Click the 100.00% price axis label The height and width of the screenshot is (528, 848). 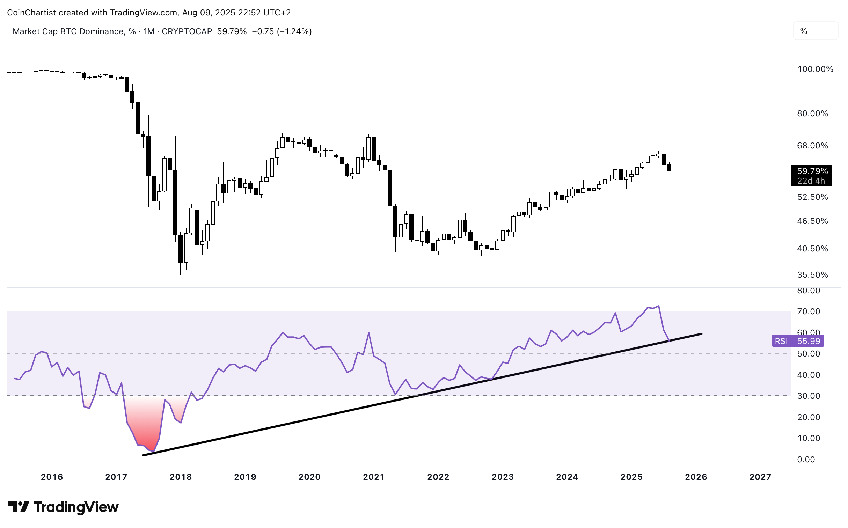point(815,69)
